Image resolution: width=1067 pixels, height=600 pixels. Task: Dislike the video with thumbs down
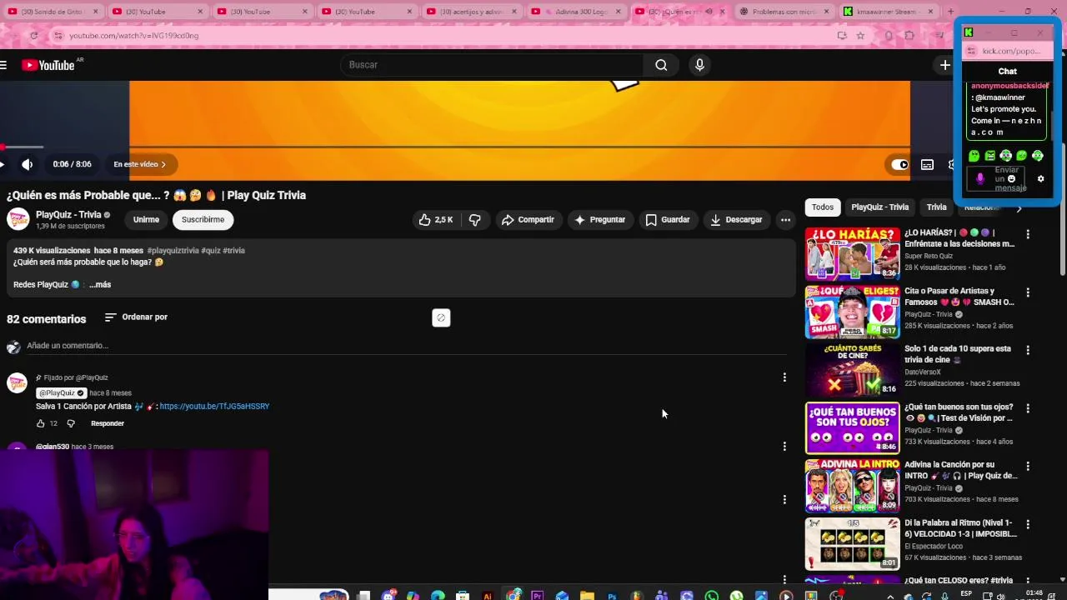[x=475, y=220]
